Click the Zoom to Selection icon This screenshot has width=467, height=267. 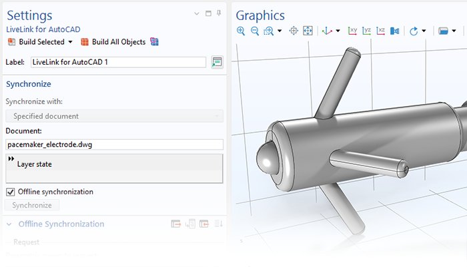point(294,31)
